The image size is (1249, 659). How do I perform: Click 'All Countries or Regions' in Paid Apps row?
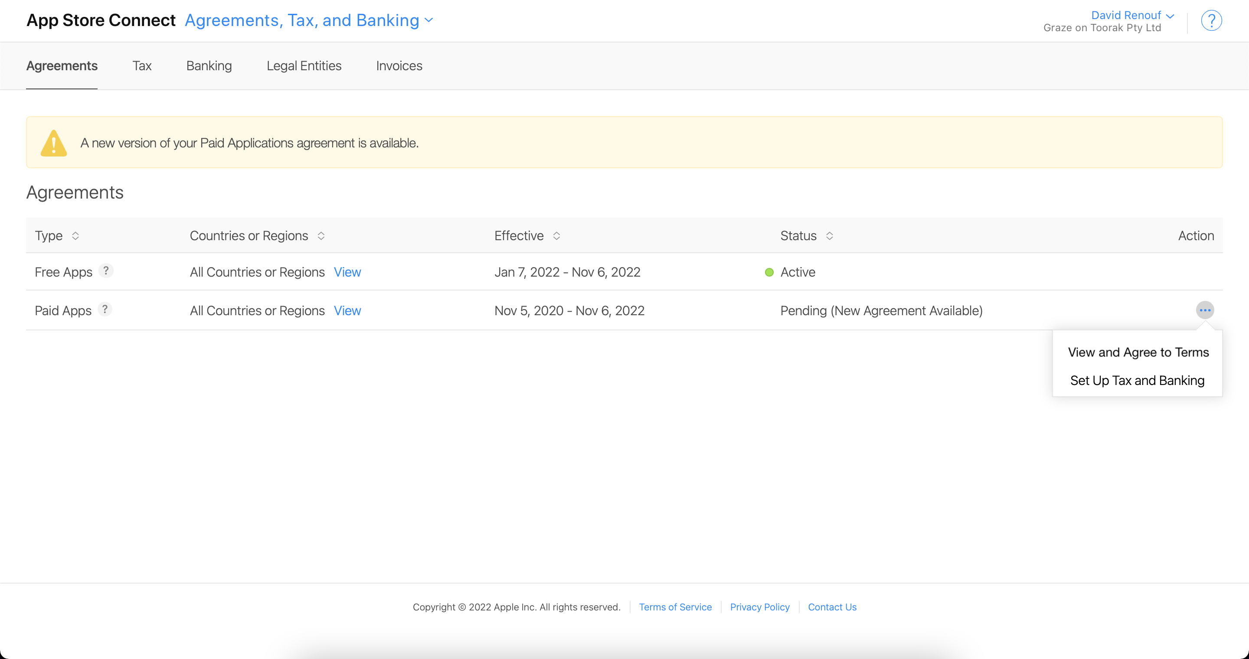257,311
